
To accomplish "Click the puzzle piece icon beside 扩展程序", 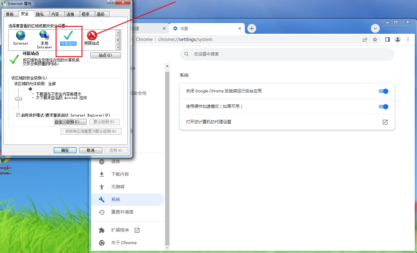I will pos(102,230).
